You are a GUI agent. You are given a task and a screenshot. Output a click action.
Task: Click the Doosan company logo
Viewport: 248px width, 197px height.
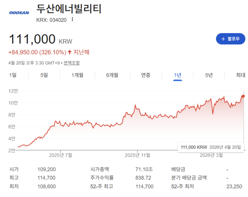19,13
